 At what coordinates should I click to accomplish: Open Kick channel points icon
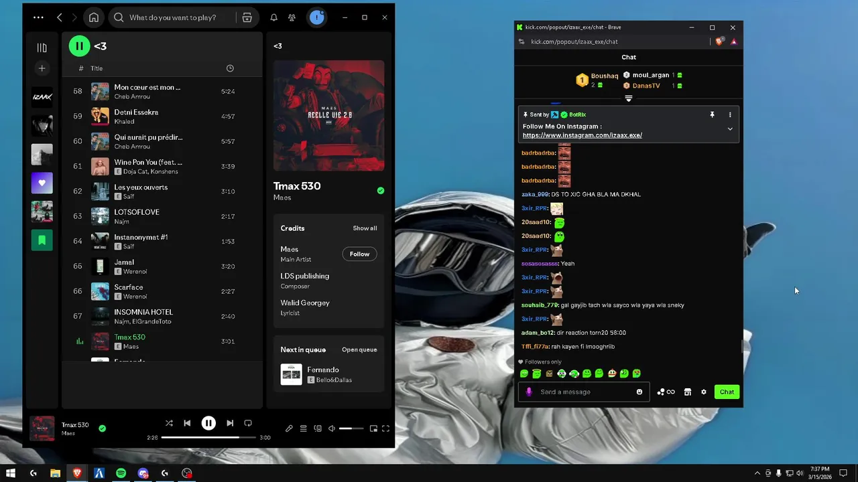pyautogui.click(x=666, y=392)
